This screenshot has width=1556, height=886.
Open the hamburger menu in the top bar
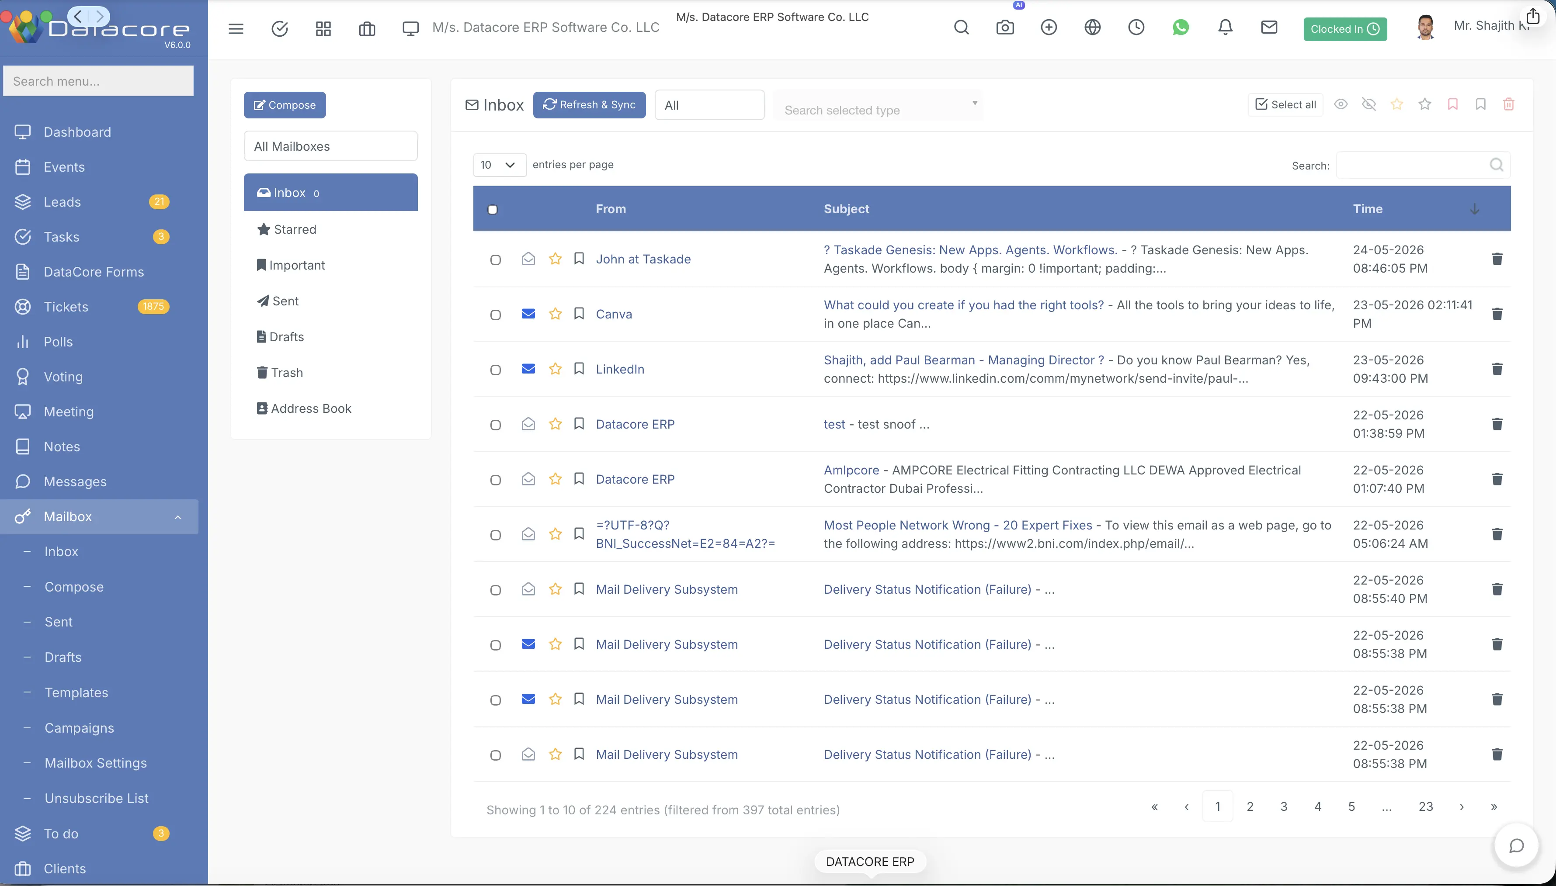point(236,28)
